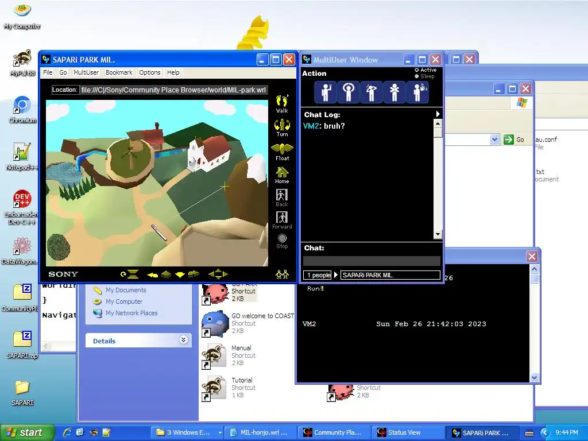
Task: Trigger the bye-bye waving avatar action
Action: coord(417,92)
